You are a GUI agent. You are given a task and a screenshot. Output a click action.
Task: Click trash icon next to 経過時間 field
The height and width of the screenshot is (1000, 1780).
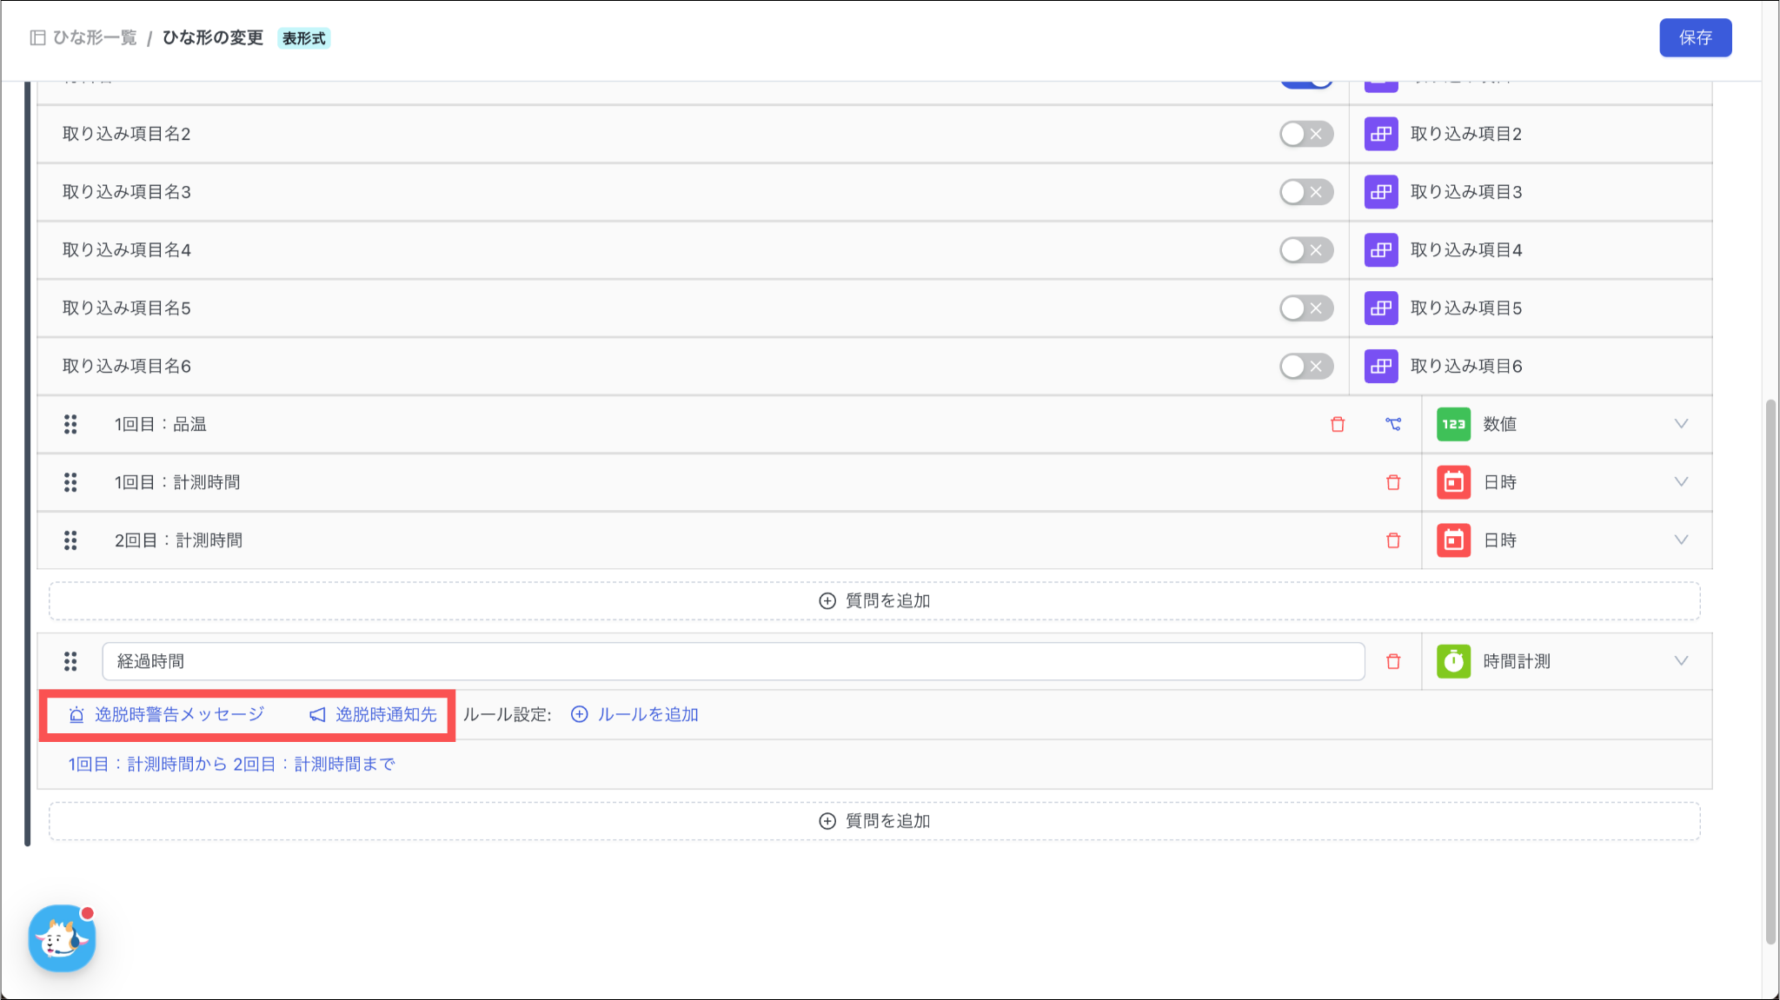(x=1393, y=661)
